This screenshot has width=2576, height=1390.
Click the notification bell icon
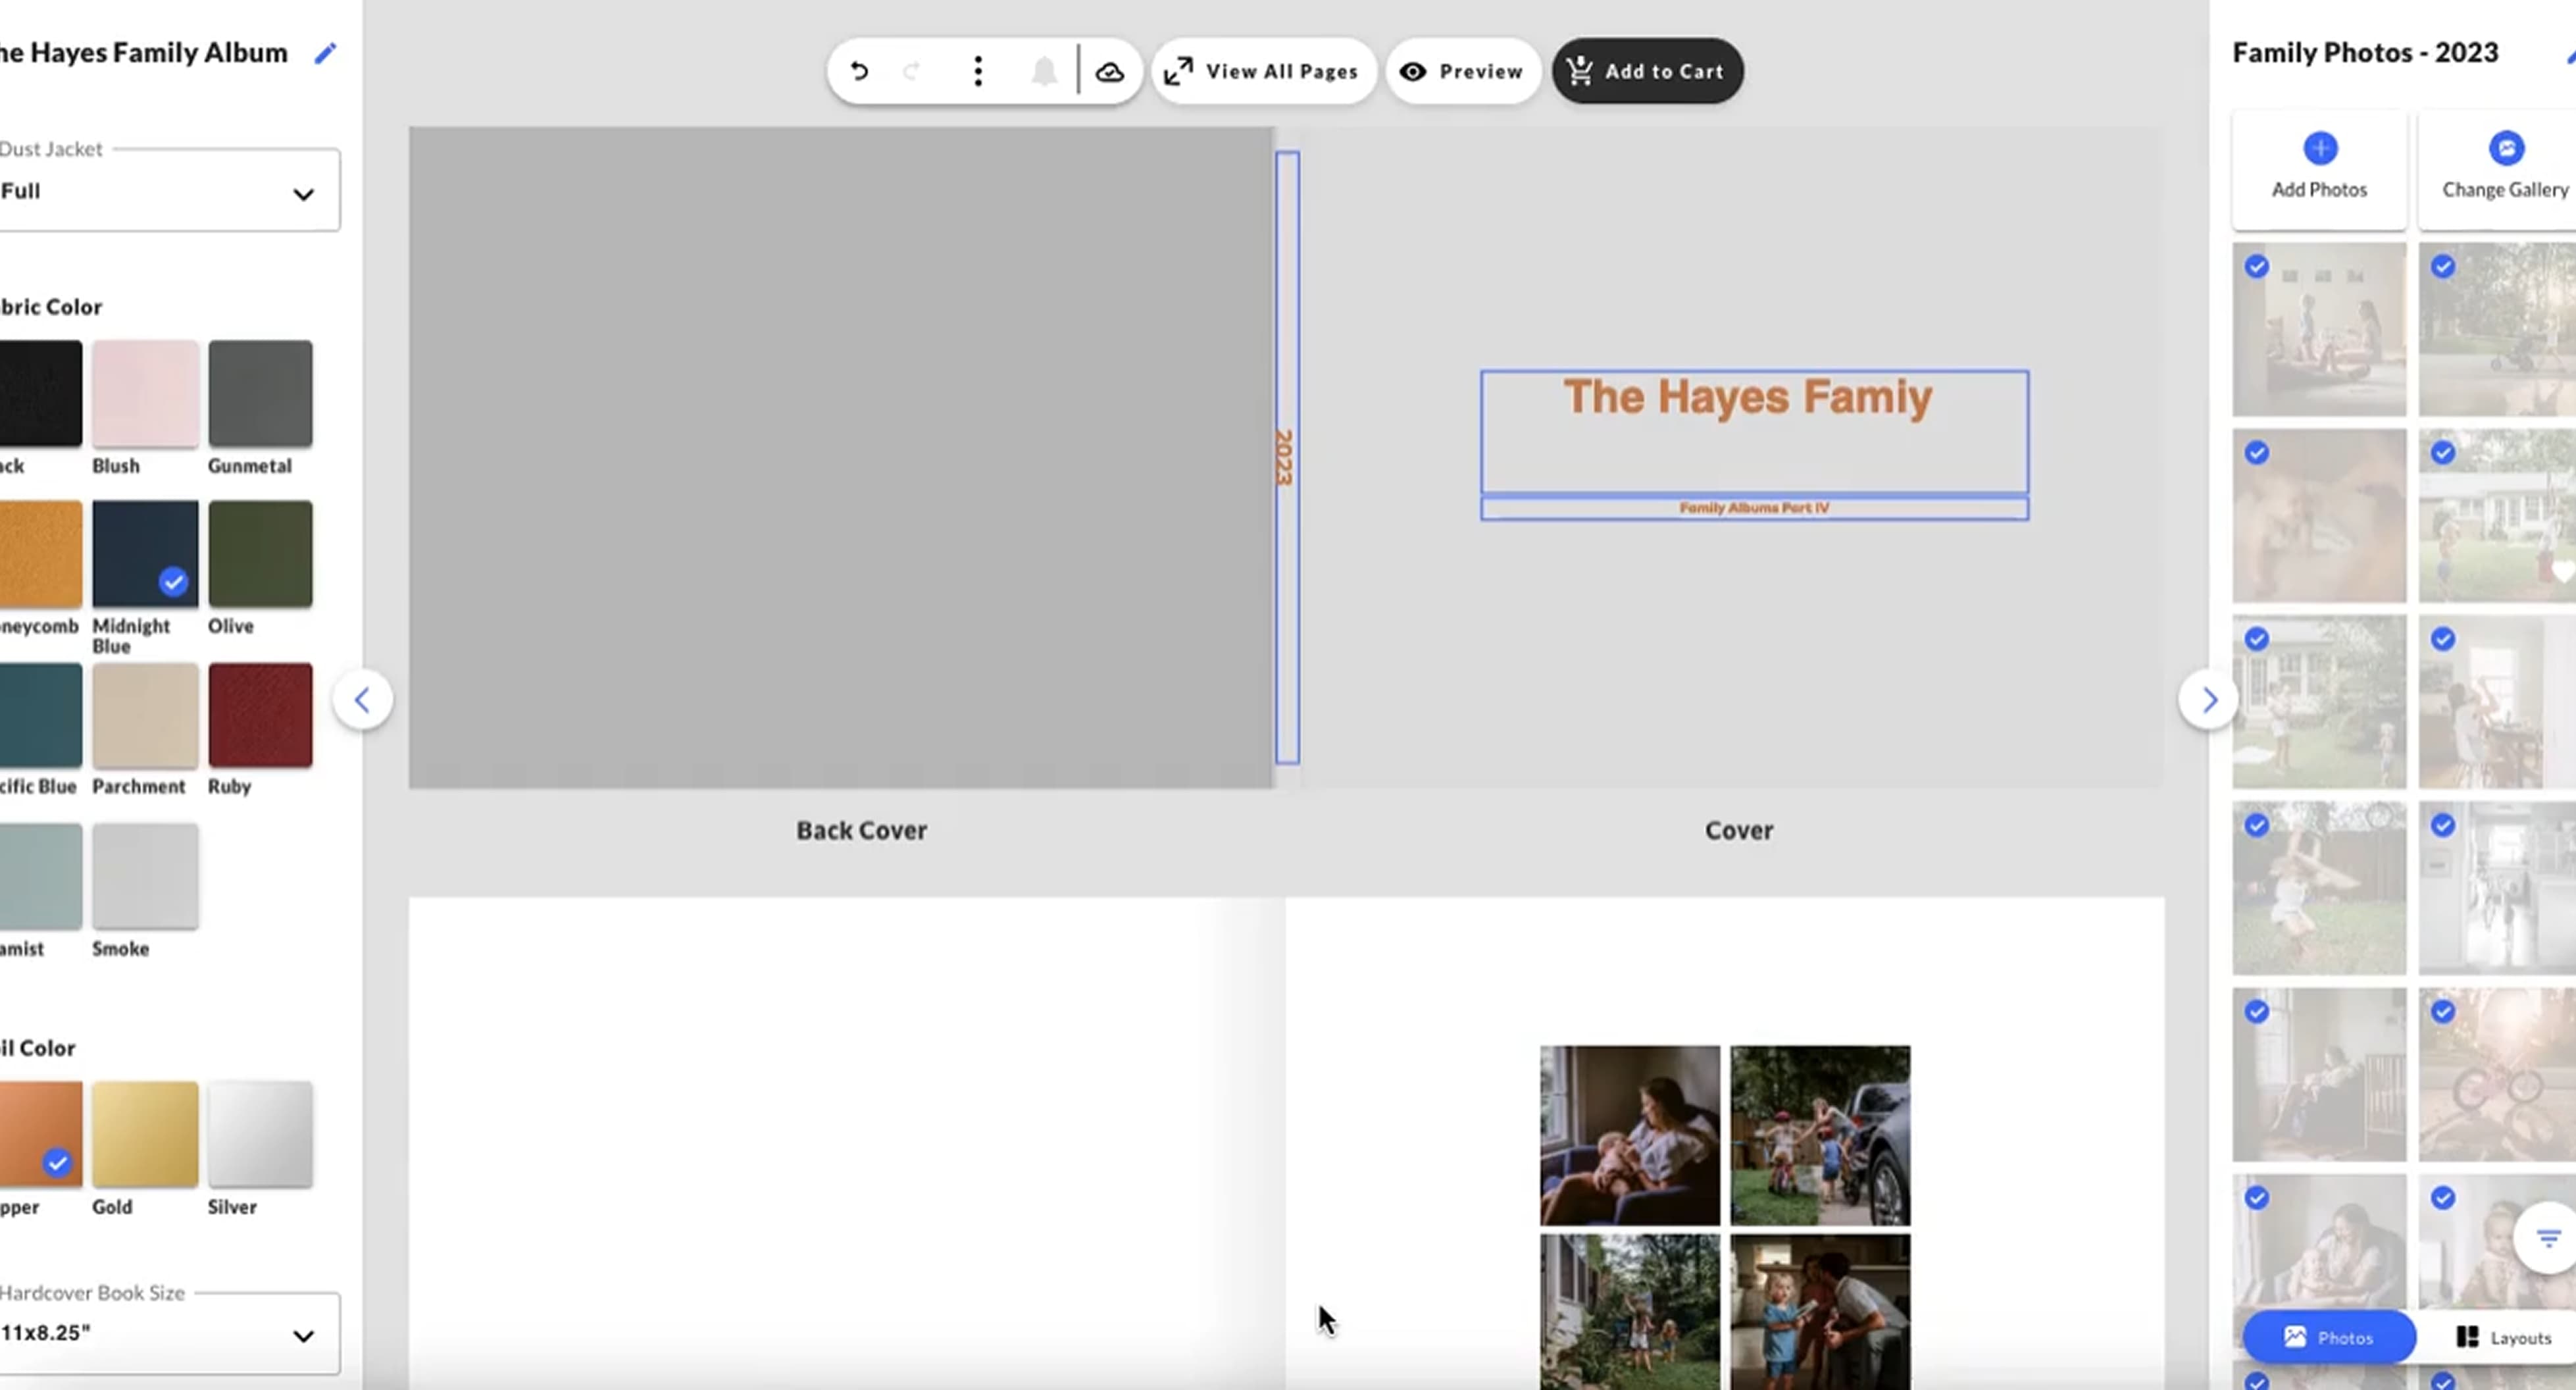[1044, 72]
